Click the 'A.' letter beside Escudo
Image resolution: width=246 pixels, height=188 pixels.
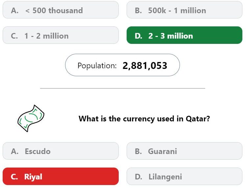pos(14,151)
